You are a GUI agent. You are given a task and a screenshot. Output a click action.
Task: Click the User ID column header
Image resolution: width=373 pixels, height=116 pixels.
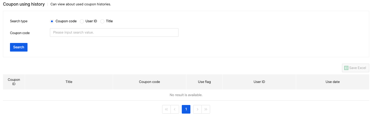pos(259,82)
